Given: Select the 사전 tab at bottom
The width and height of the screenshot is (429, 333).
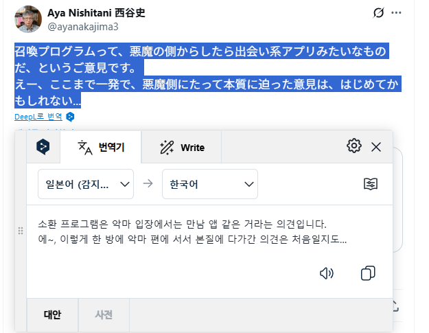Looking at the screenshot, I should coord(104,315).
